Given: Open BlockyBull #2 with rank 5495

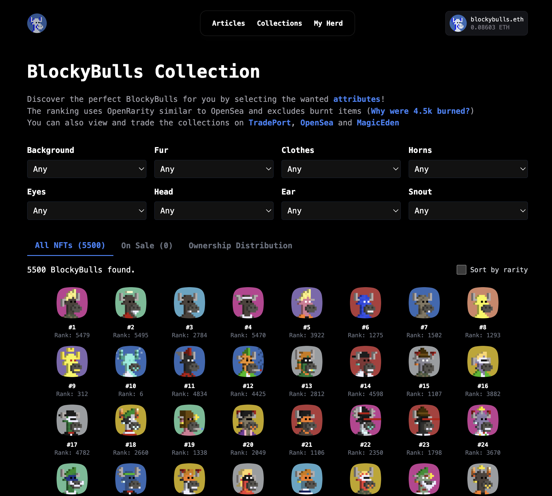Looking at the screenshot, I should click(x=131, y=303).
